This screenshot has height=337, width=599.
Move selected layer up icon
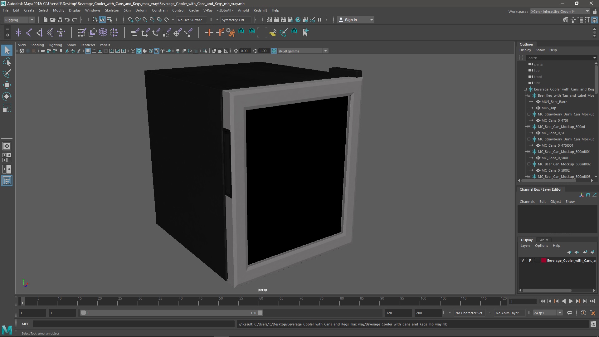[569, 252]
